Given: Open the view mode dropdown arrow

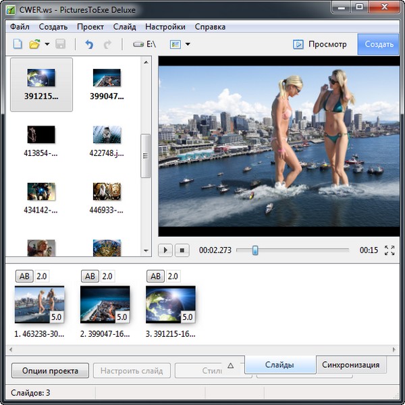Looking at the screenshot, I should 188,45.
